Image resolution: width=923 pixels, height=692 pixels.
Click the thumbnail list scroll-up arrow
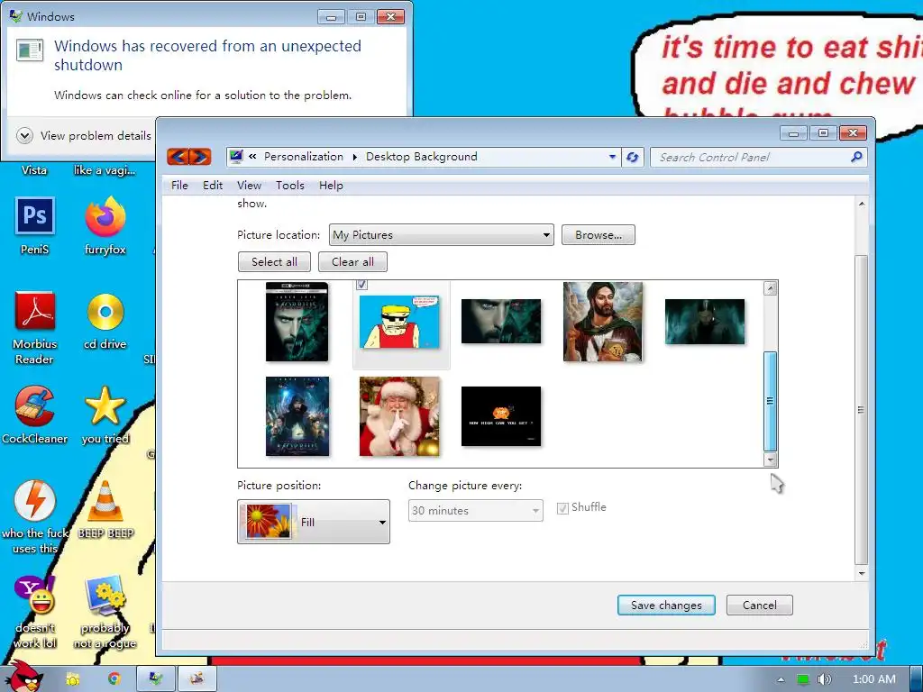tap(770, 288)
